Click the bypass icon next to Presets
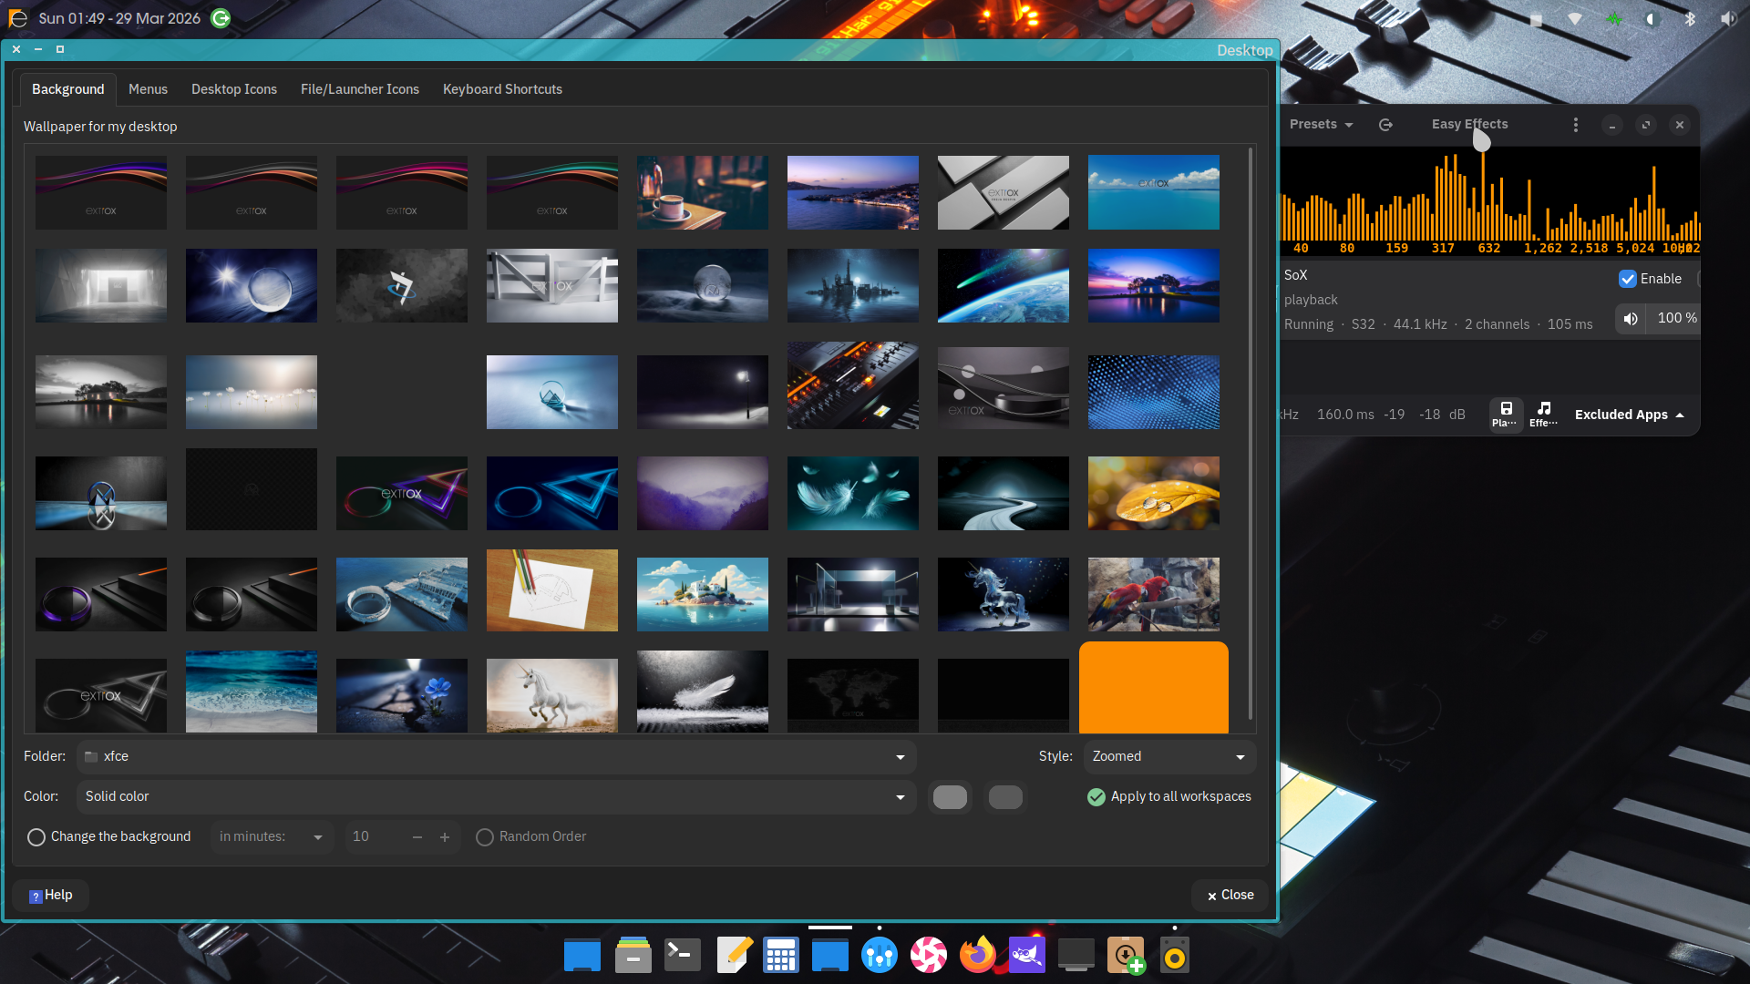This screenshot has height=984, width=1750. (1385, 125)
